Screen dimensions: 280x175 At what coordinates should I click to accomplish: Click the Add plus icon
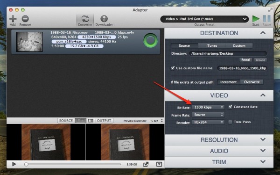pos(13,19)
